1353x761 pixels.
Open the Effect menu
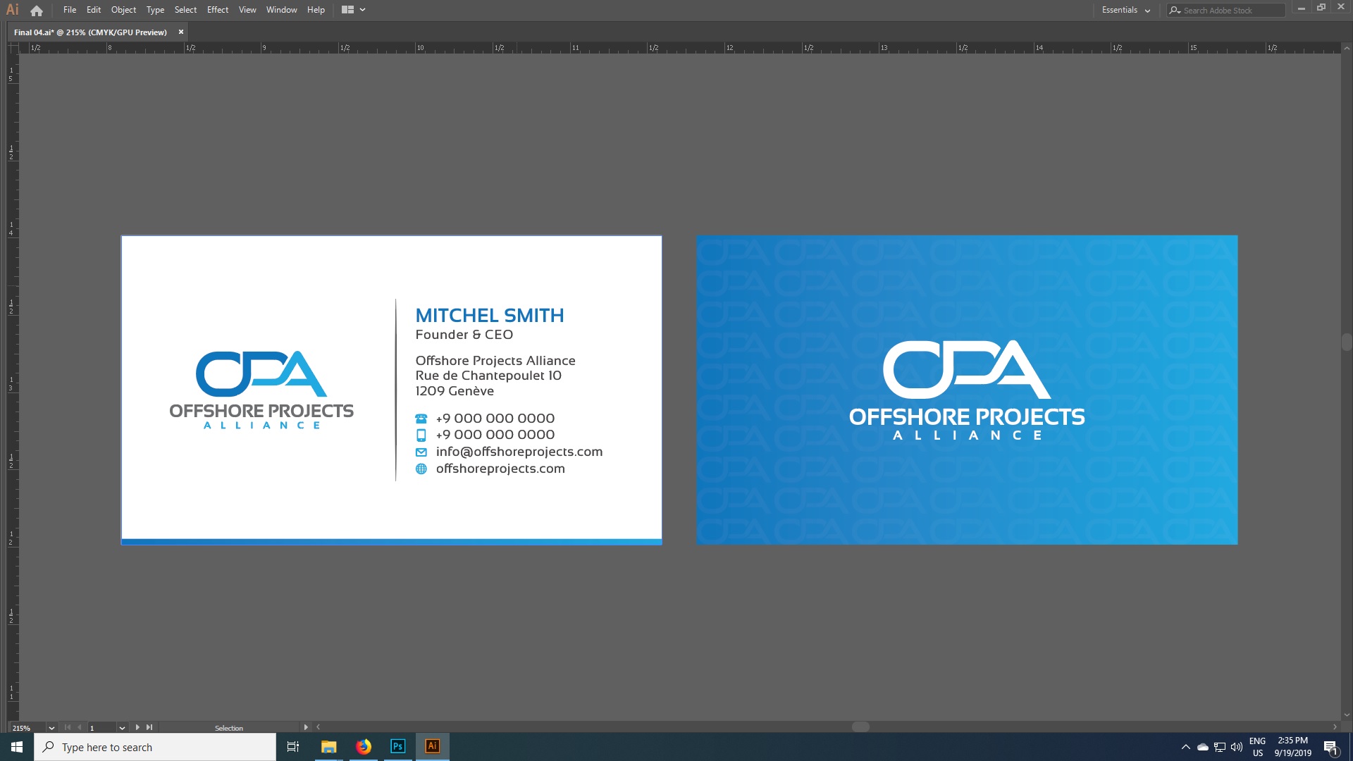[x=217, y=10]
